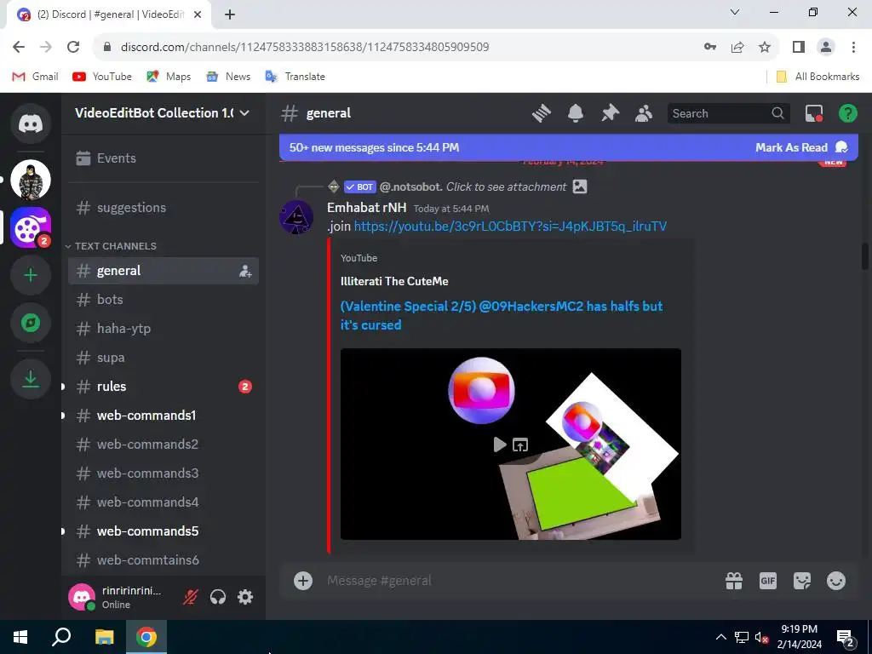The image size is (872, 654).
Task: Open File Explorer from the taskbar
Action: point(104,637)
